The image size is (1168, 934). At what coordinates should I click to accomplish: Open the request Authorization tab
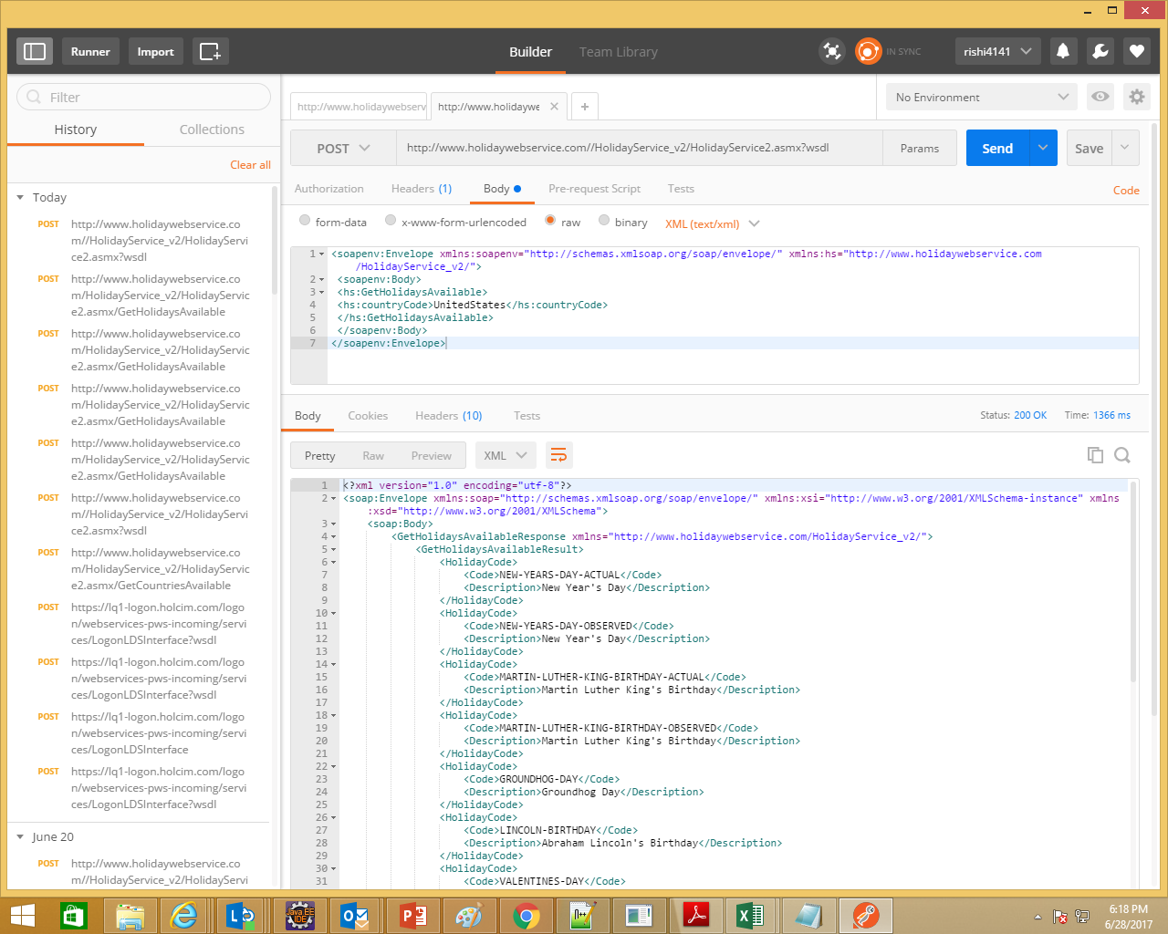[x=329, y=189]
